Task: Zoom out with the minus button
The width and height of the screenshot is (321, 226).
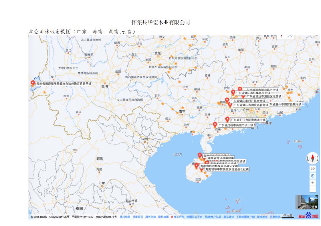Action: [313, 189]
